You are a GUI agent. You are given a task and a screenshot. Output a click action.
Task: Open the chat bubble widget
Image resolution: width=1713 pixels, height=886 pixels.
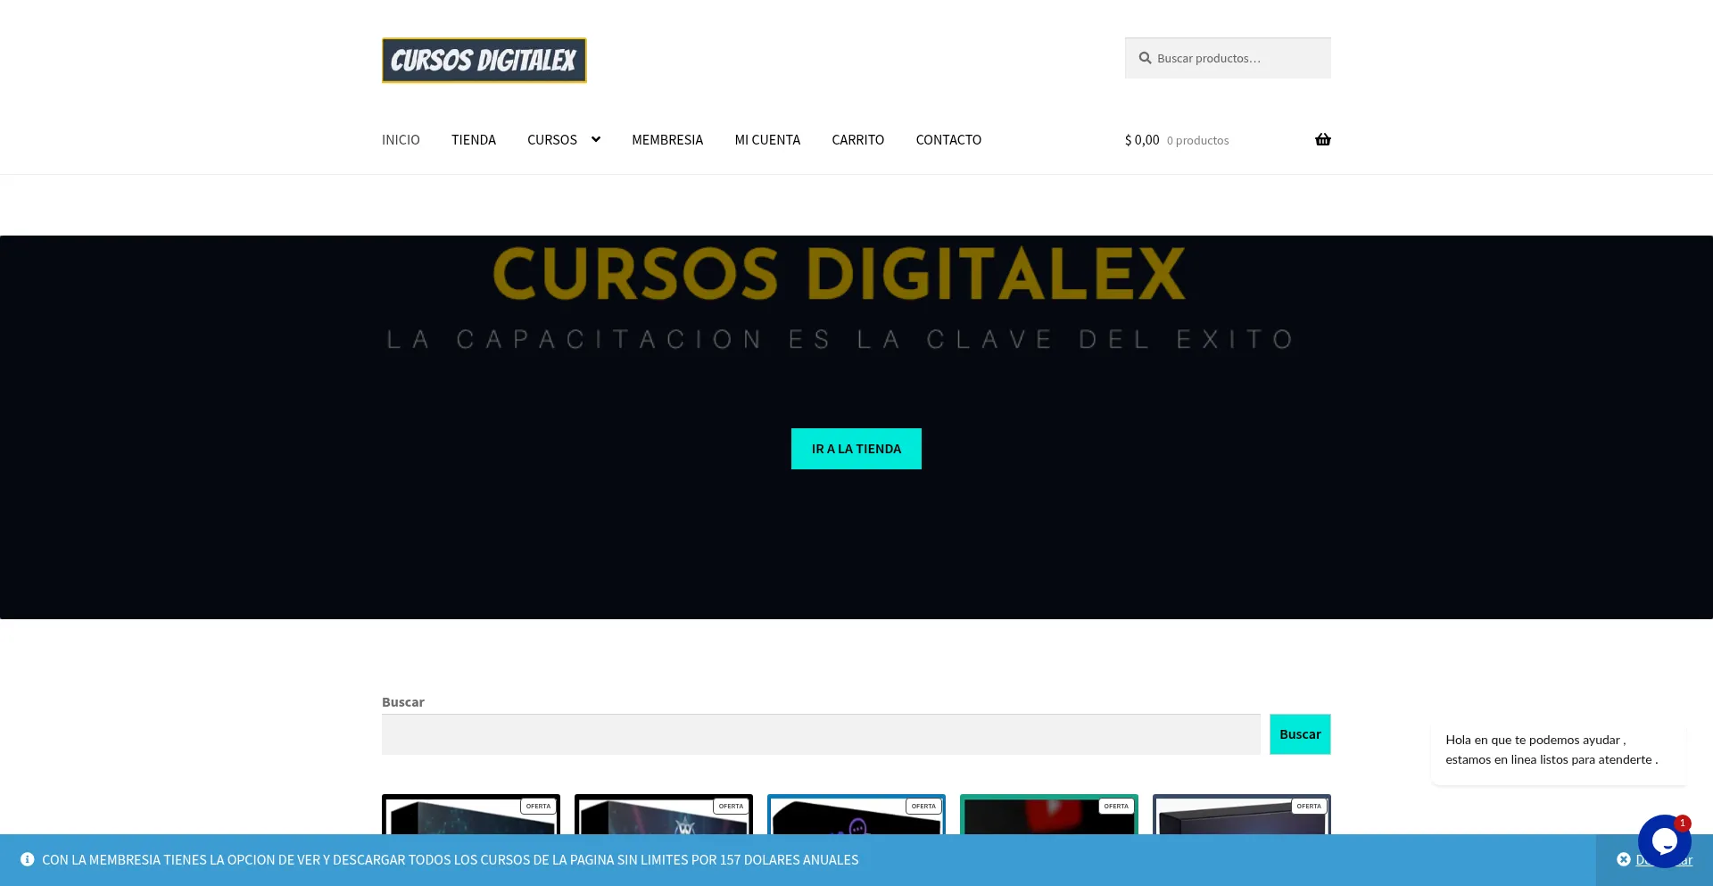pos(1664,840)
